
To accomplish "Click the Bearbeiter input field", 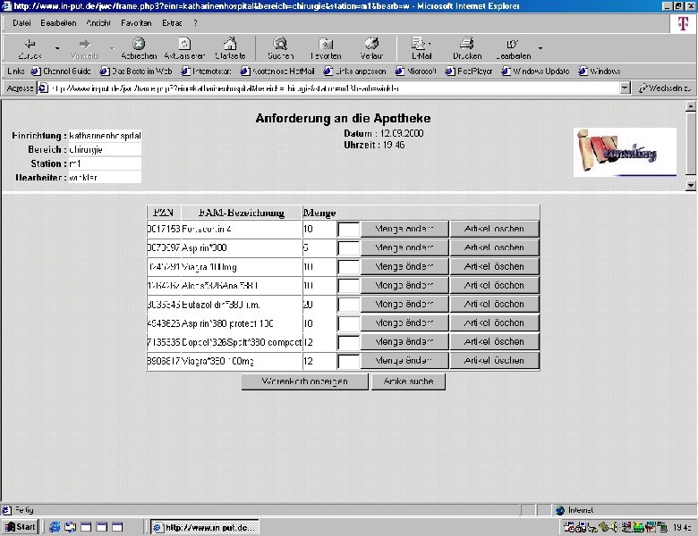I will [x=105, y=178].
